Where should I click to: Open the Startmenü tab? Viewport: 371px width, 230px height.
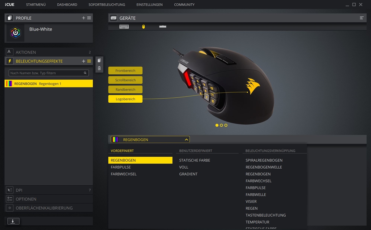(36, 5)
